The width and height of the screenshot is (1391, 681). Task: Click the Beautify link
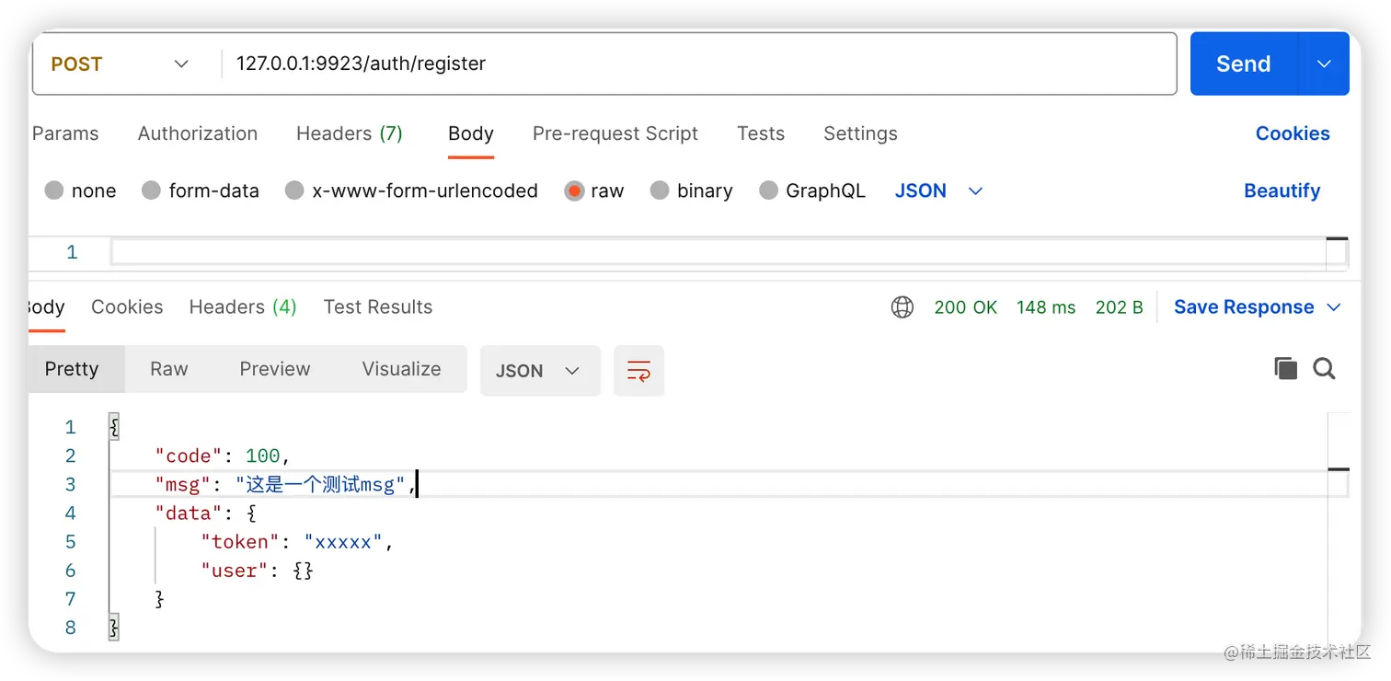pyautogui.click(x=1282, y=190)
